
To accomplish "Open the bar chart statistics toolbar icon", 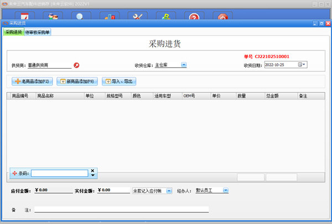I will coord(110,15).
